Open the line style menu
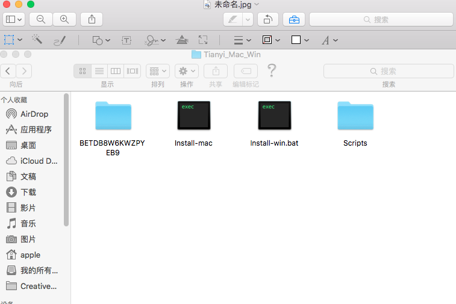Image resolution: width=456 pixels, height=304 pixels. pos(242,40)
